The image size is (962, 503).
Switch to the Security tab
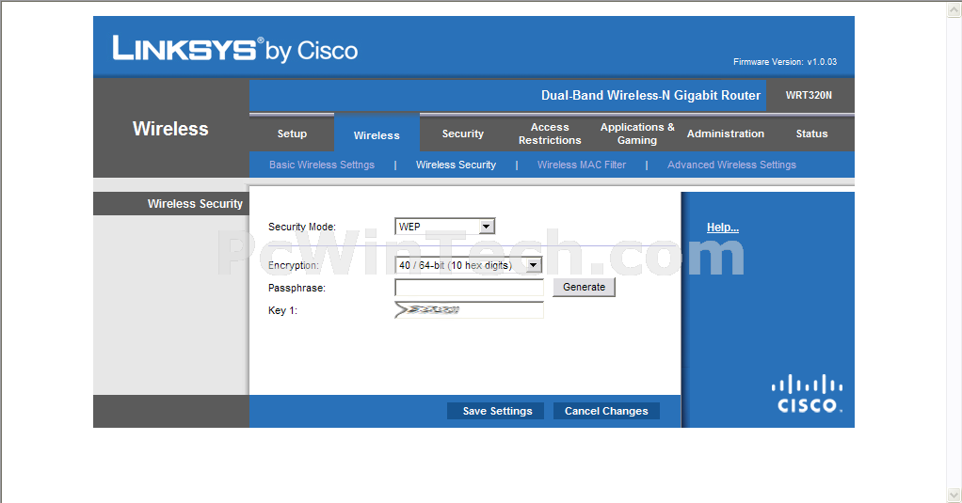[x=462, y=134]
